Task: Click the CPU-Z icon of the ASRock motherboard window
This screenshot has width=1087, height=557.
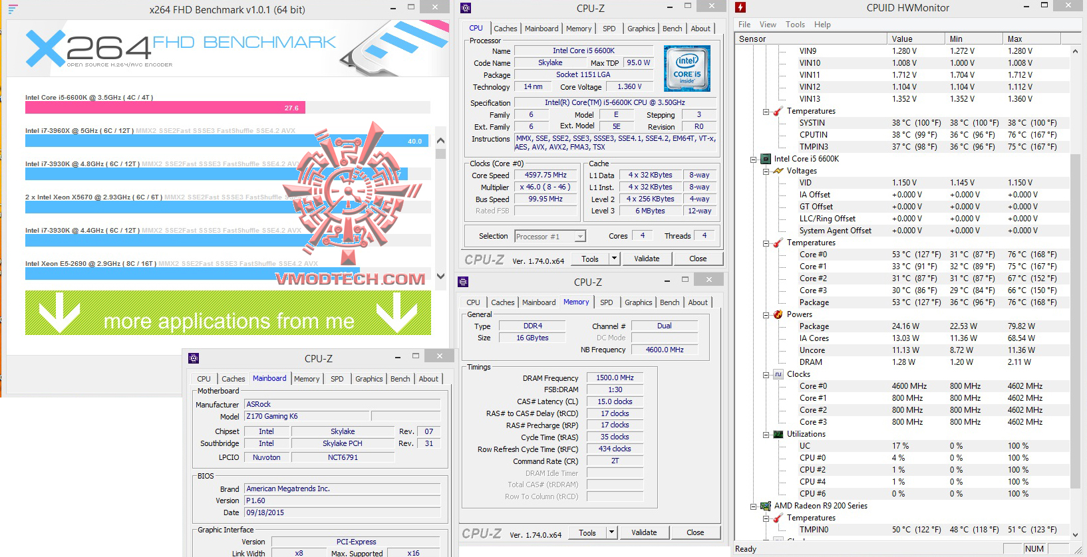Action: (x=194, y=358)
